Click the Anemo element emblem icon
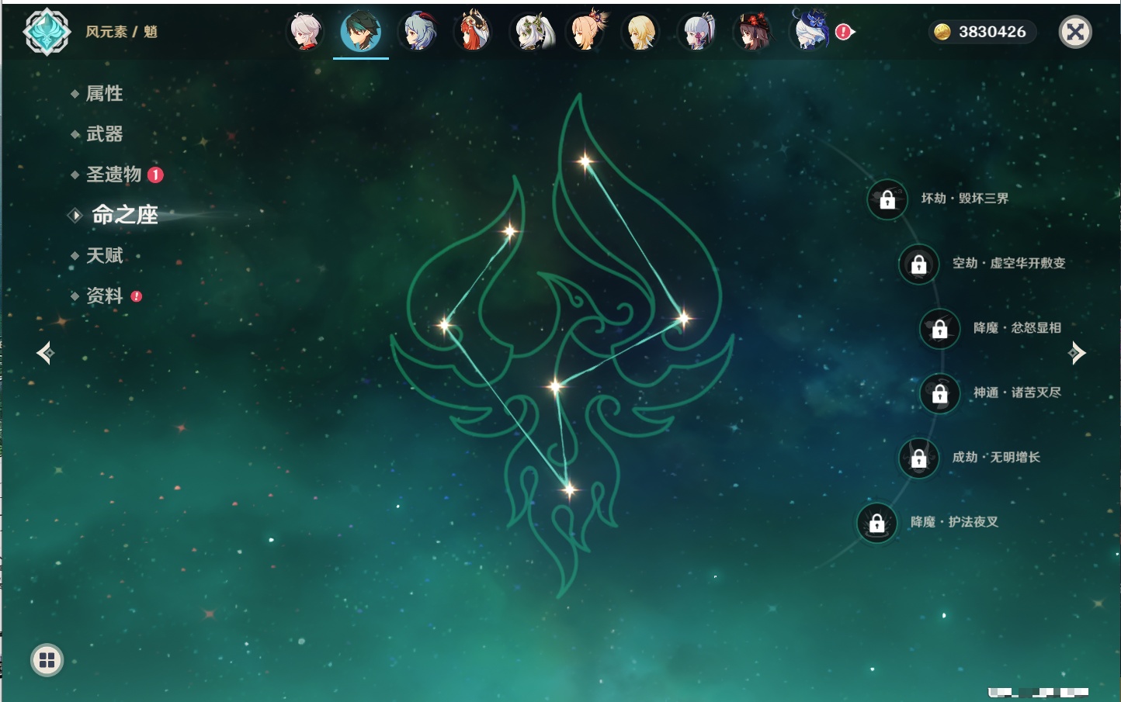Viewport: 1121px width, 702px height. [x=47, y=32]
